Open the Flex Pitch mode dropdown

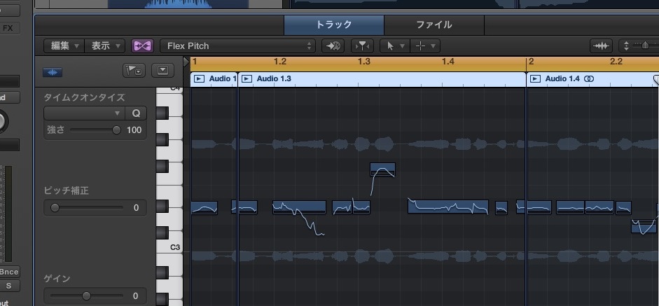[237, 46]
